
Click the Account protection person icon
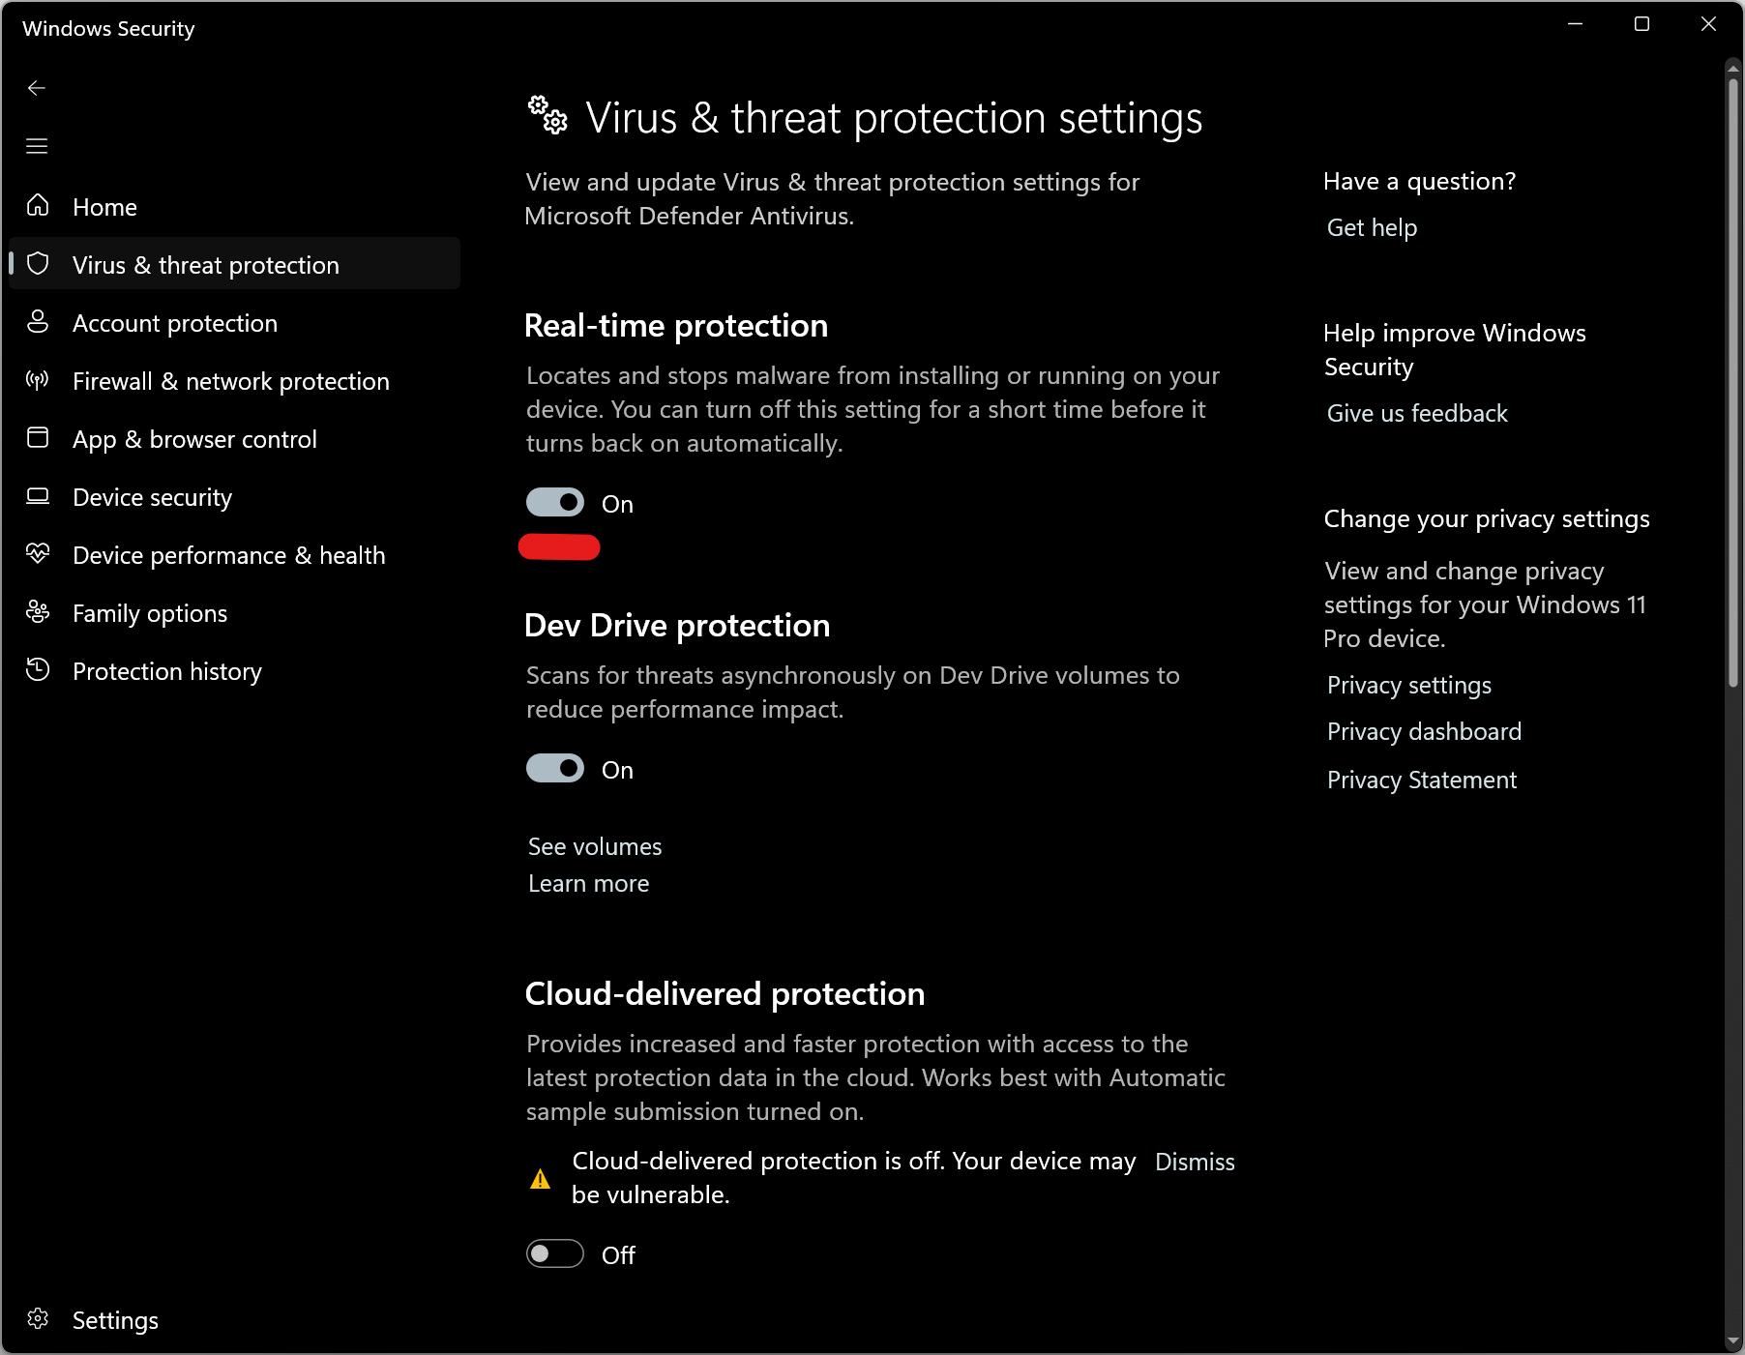pos(38,322)
